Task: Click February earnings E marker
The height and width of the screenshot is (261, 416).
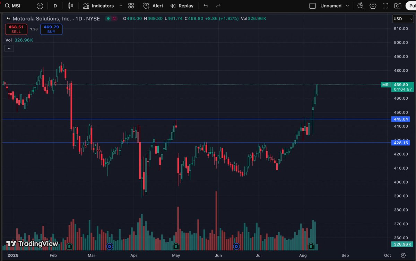Action: tap(70, 246)
